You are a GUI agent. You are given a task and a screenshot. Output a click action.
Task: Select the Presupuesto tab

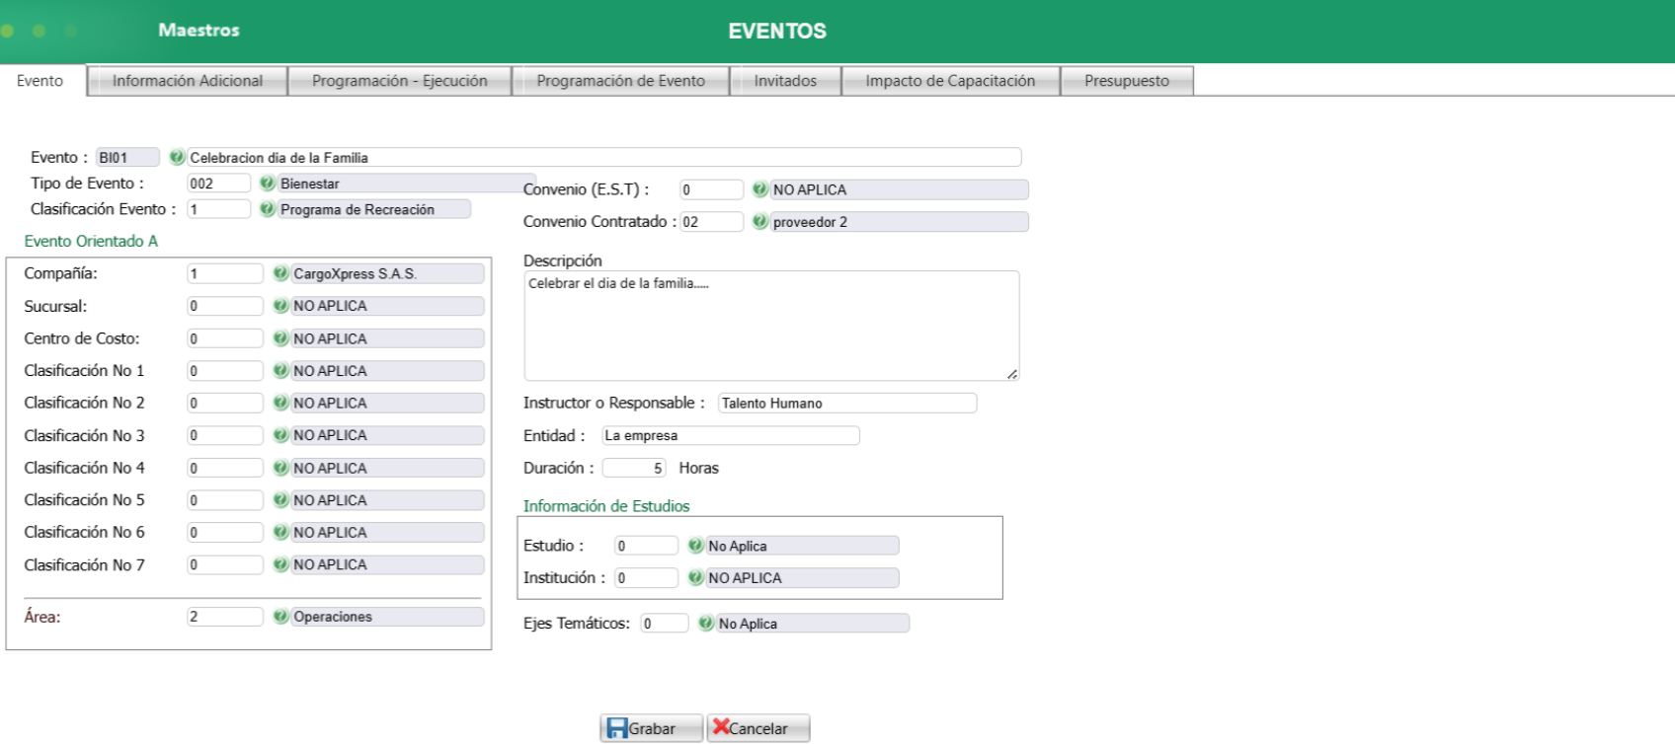point(1126,81)
